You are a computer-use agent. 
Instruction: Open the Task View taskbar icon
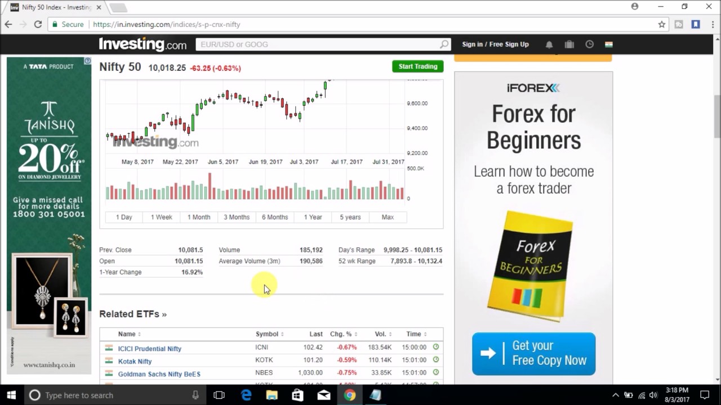(x=219, y=395)
